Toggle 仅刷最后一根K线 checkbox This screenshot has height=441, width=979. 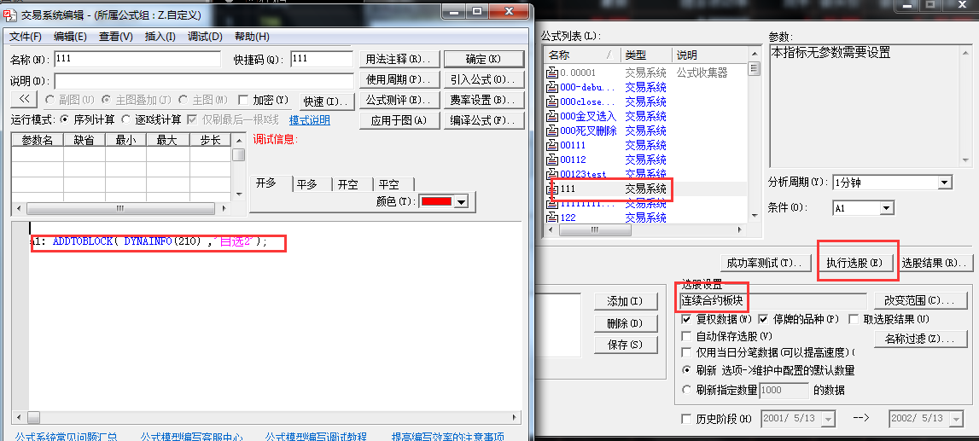[x=192, y=119]
